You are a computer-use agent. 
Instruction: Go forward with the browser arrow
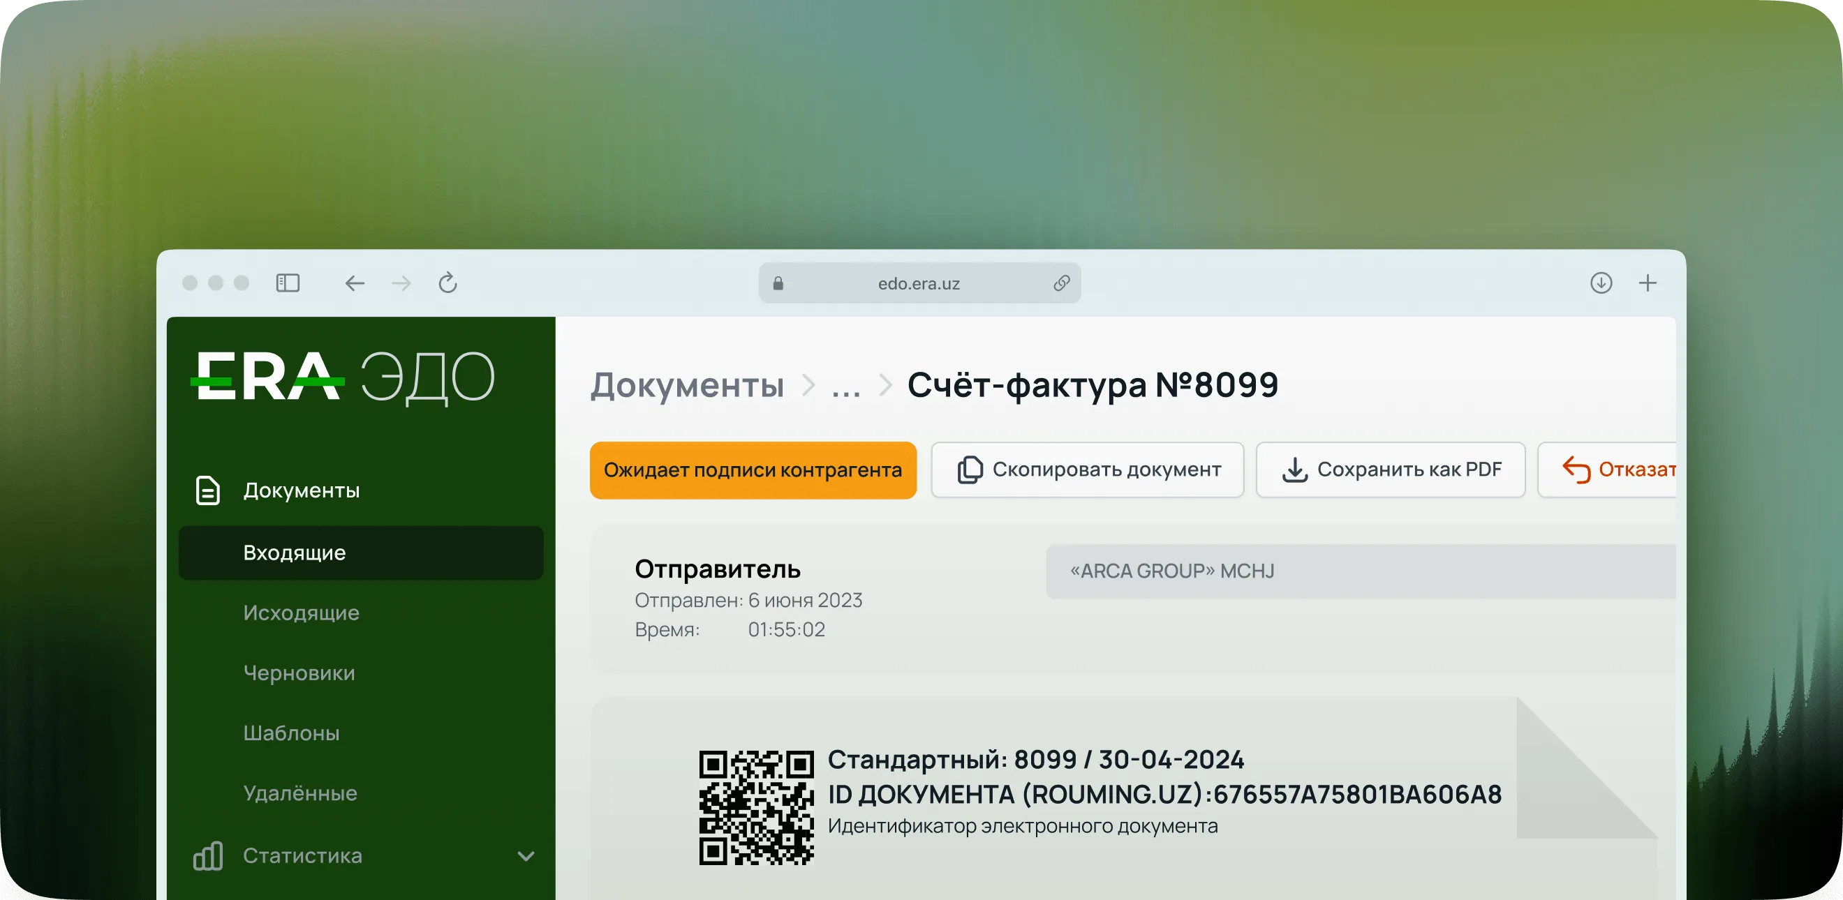[401, 283]
